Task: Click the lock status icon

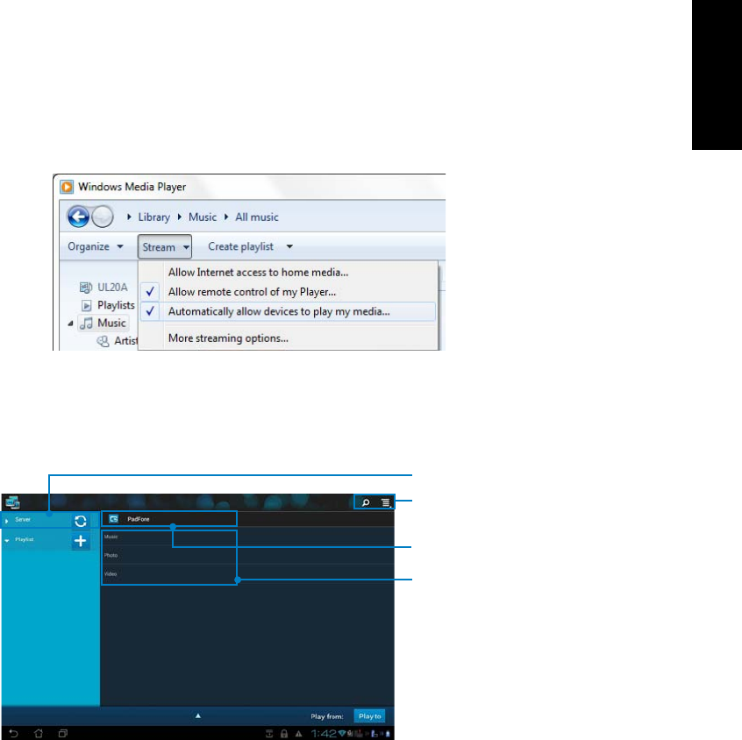Action: (284, 734)
